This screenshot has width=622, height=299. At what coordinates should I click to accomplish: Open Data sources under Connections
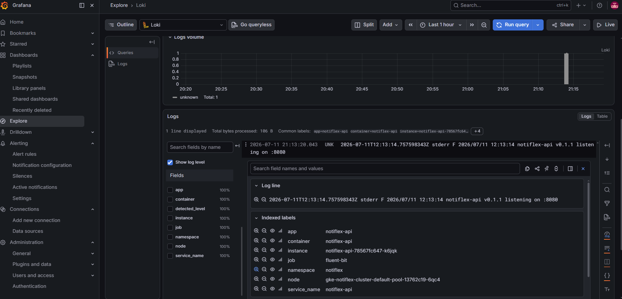click(28, 231)
